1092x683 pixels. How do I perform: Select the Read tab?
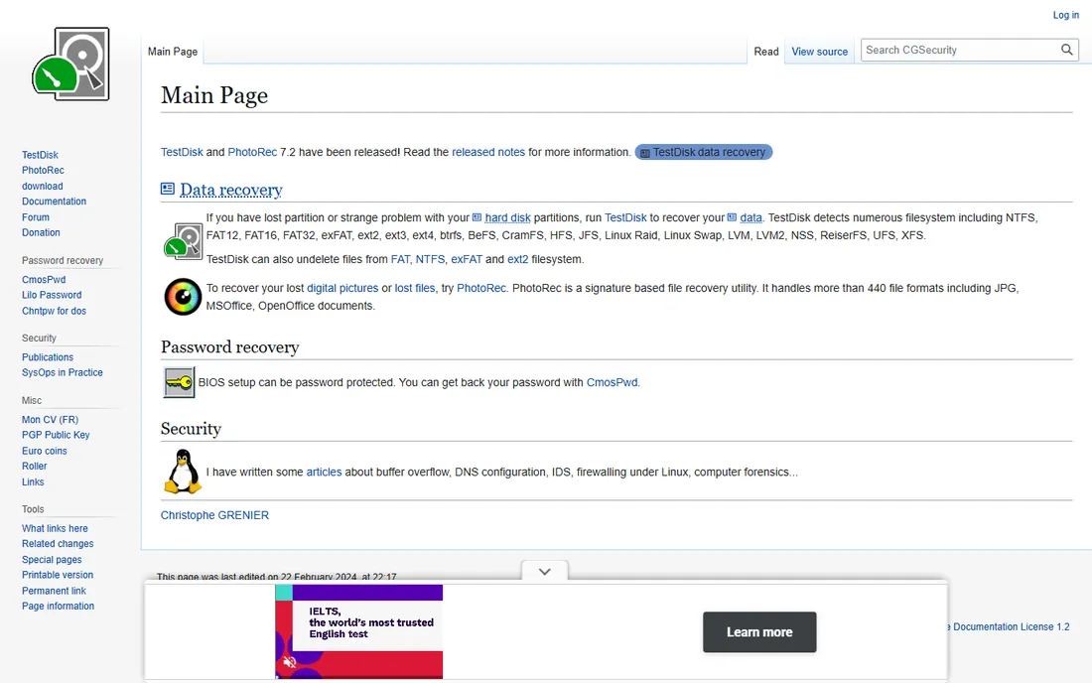pyautogui.click(x=766, y=52)
